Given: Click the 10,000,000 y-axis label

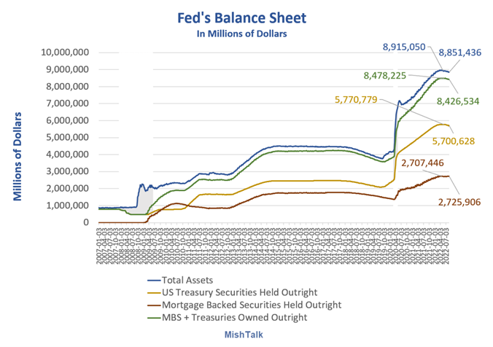Looking at the screenshot, I should click(x=65, y=52).
